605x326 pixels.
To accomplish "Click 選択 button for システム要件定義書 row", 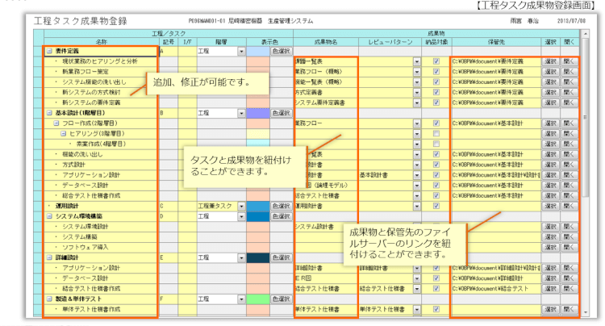I will coord(550,102).
